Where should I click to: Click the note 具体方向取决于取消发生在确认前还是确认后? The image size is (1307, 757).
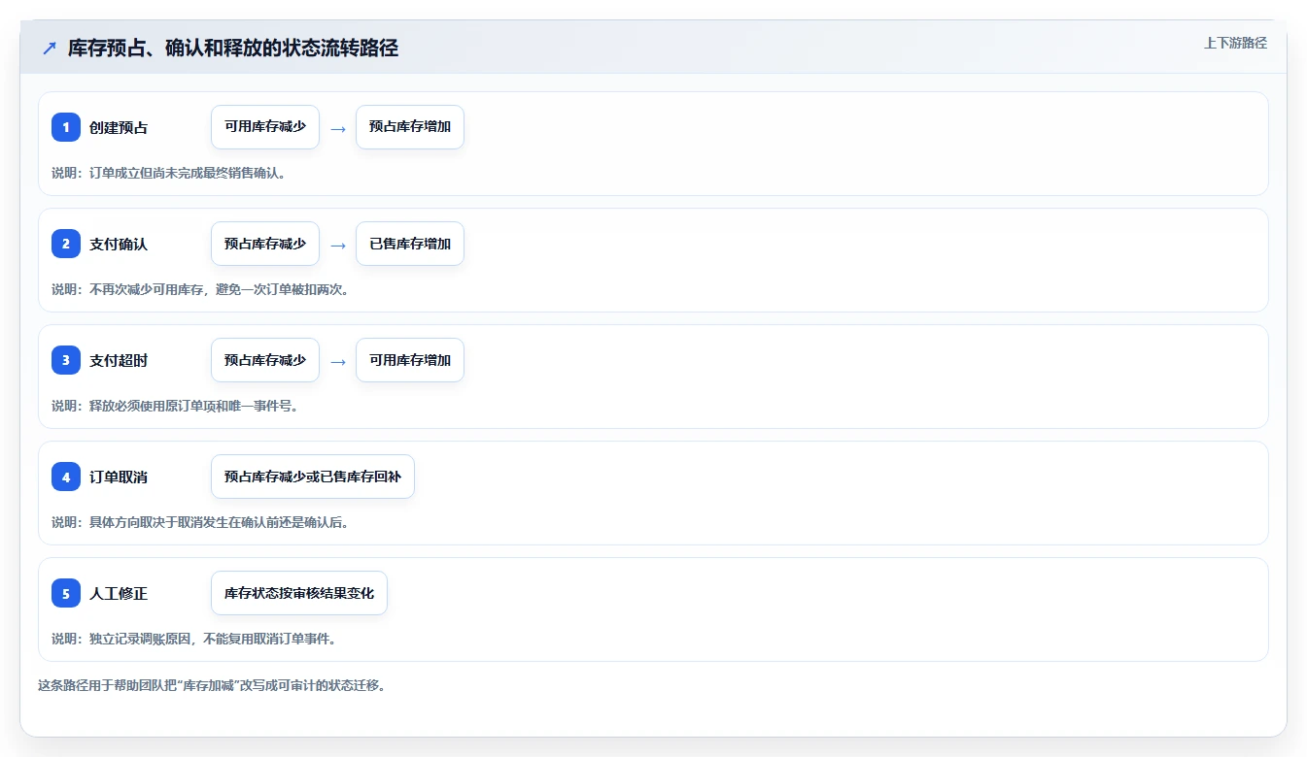click(x=200, y=522)
